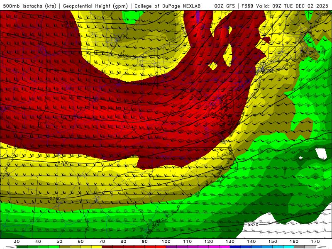The width and height of the screenshot is (332, 249).
Task: Click the 80 label on the color scale
Action: 123,242
